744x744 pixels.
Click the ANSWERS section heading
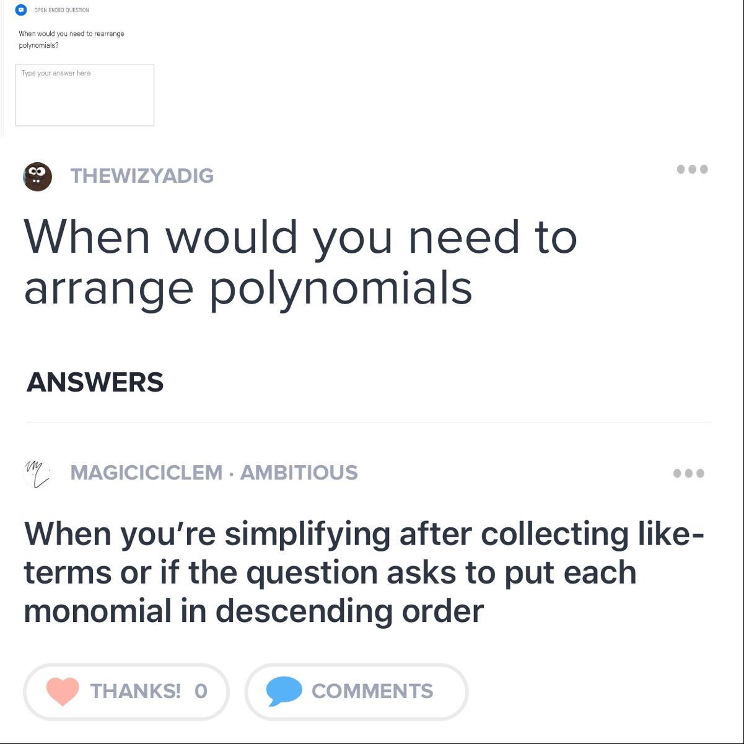[95, 382]
